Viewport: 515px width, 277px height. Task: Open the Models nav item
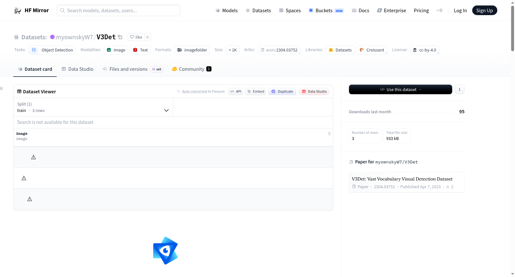pos(227,11)
